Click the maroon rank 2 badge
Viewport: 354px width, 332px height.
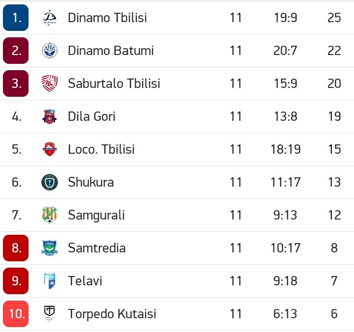pyautogui.click(x=16, y=51)
